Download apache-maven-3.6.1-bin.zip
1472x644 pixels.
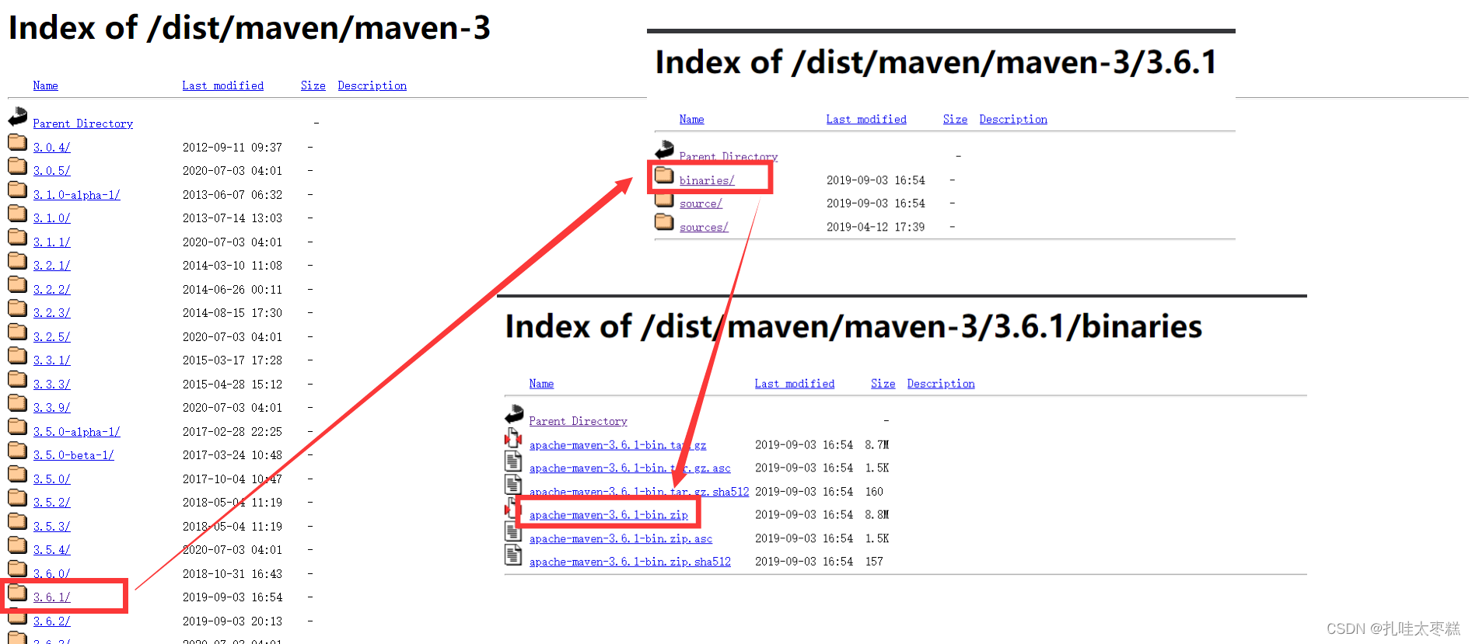608,515
